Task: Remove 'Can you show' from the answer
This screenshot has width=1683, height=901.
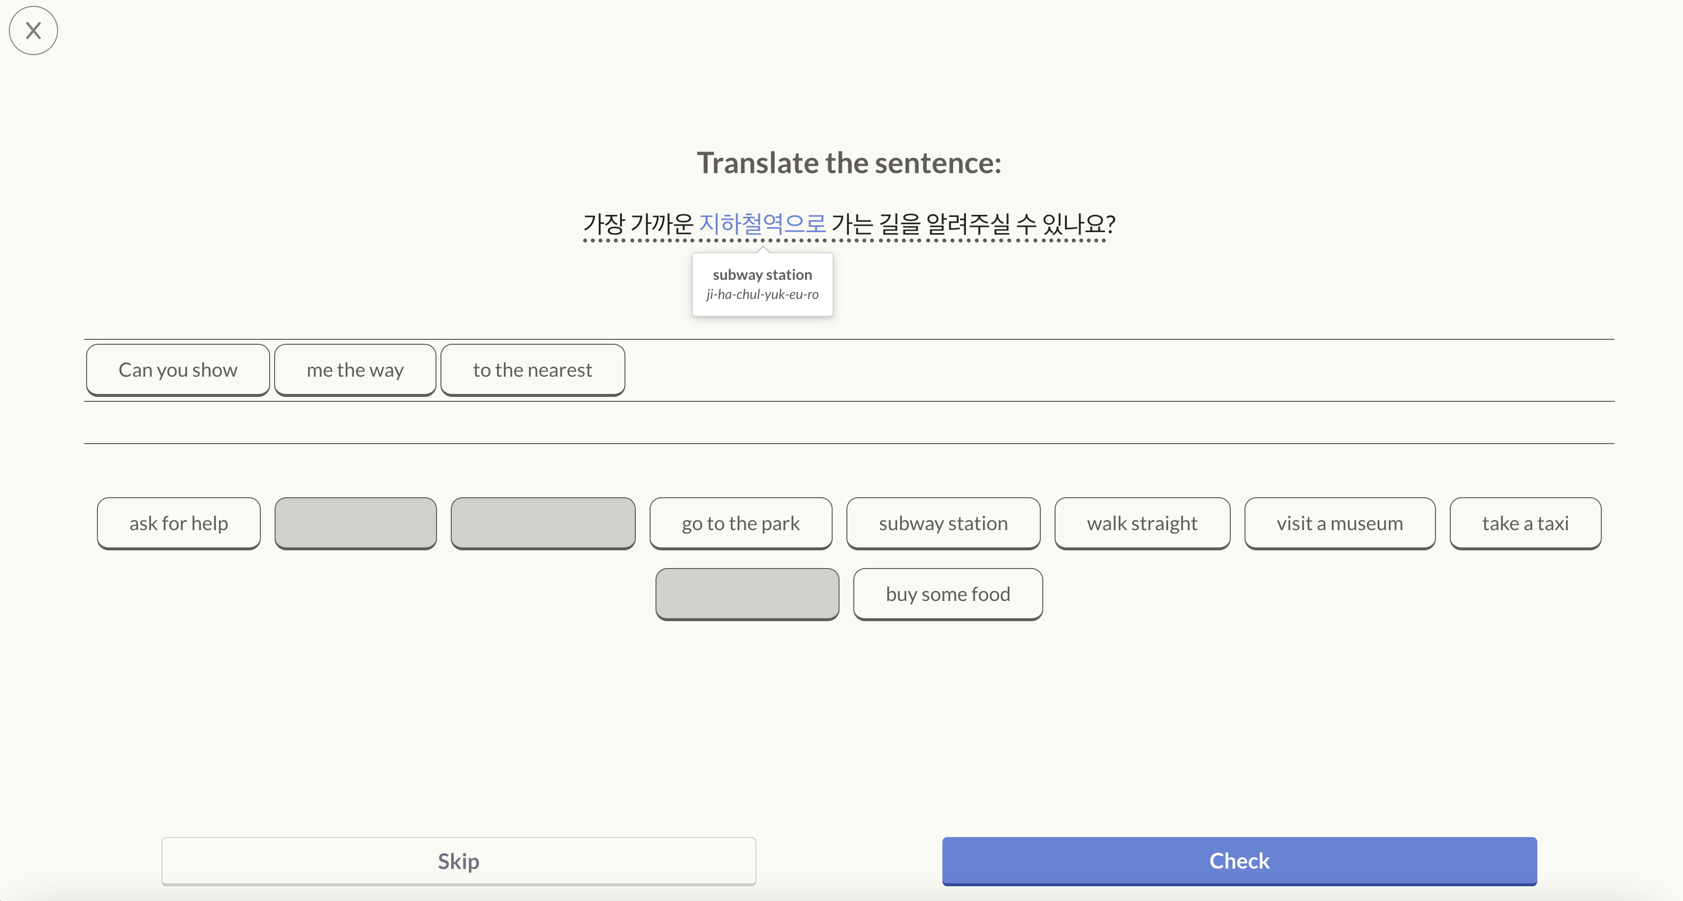Action: pos(178,369)
